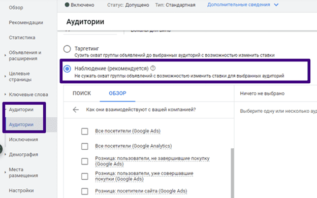
Task: Click the Статус: Допущено text
Action: (128, 5)
